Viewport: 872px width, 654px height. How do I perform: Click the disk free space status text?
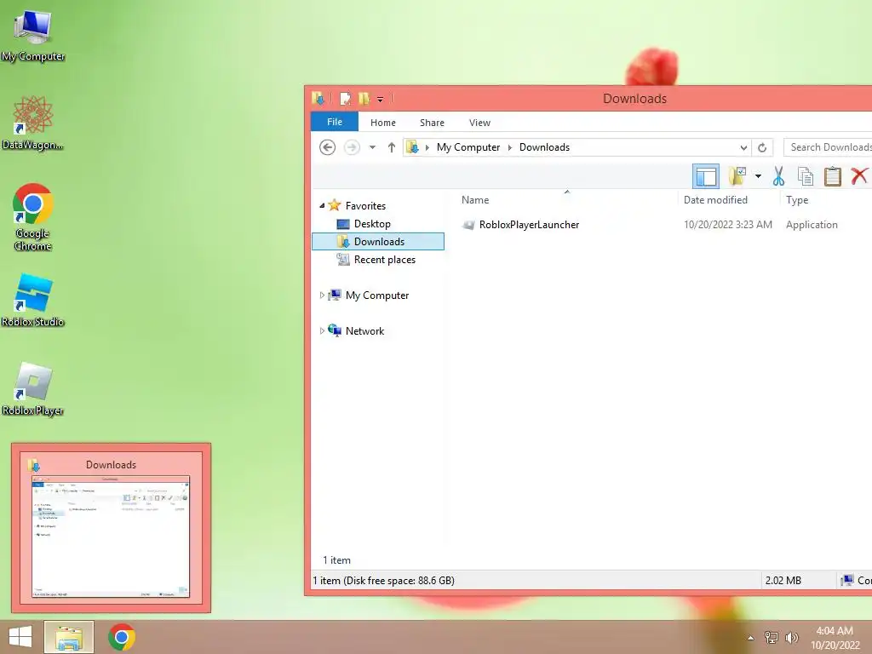tap(384, 581)
